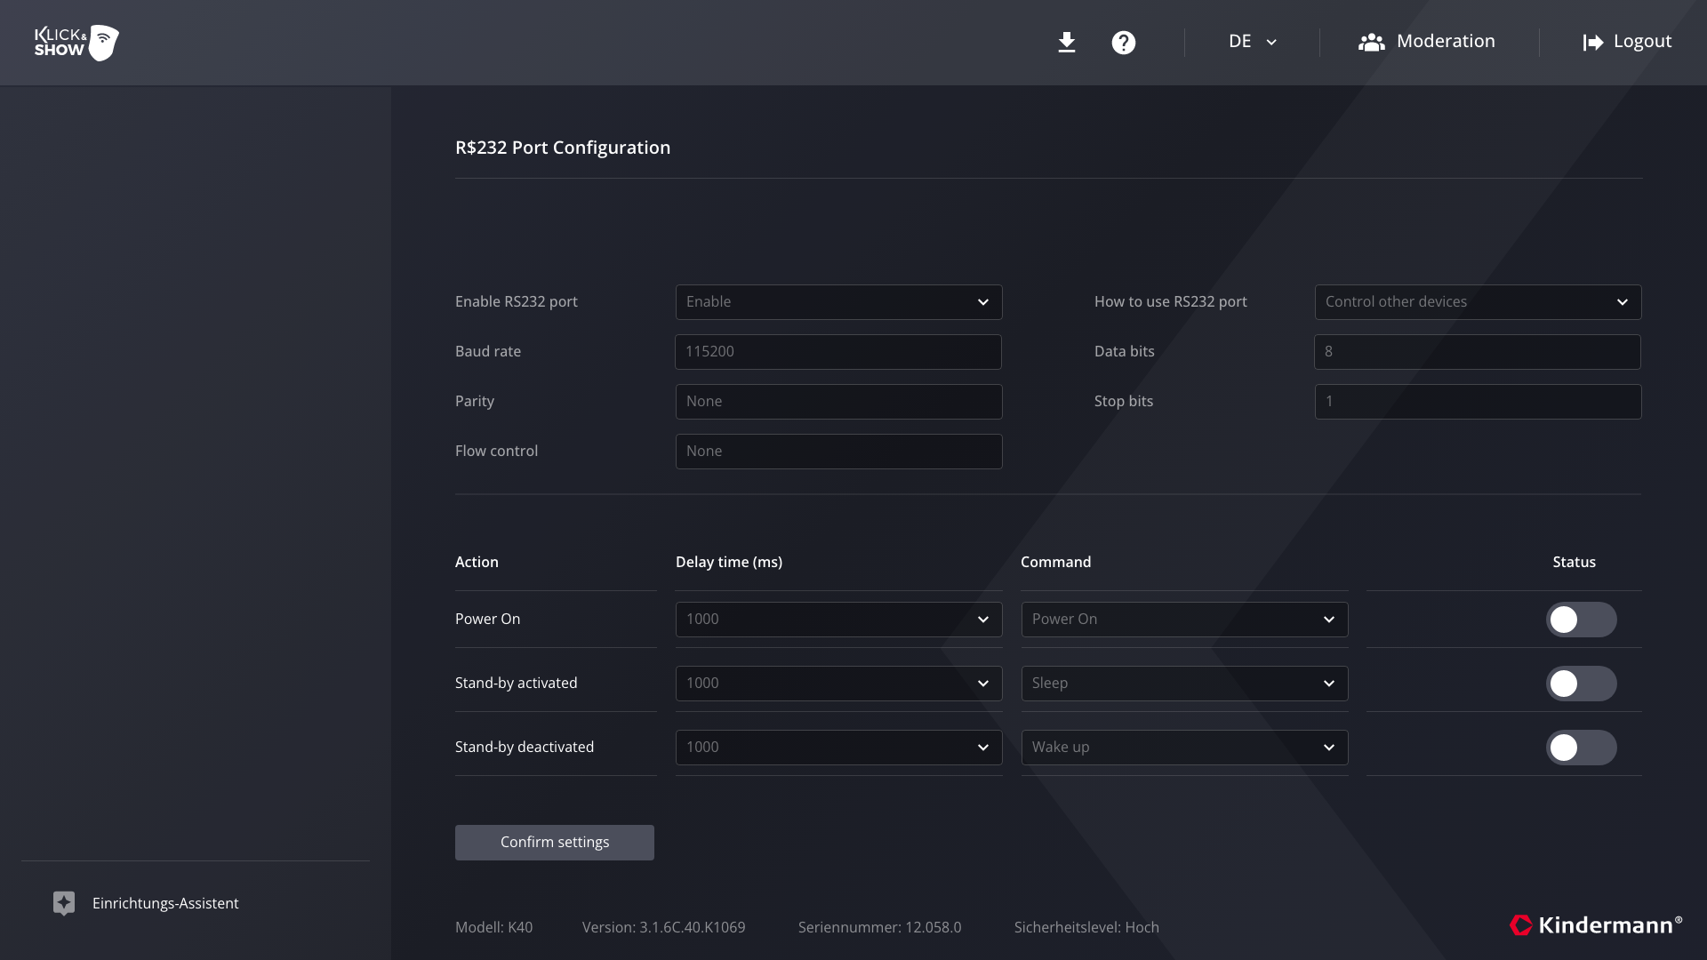Click the 'How to use RS232 port' label
This screenshot has width=1707, height=960.
[1170, 301]
